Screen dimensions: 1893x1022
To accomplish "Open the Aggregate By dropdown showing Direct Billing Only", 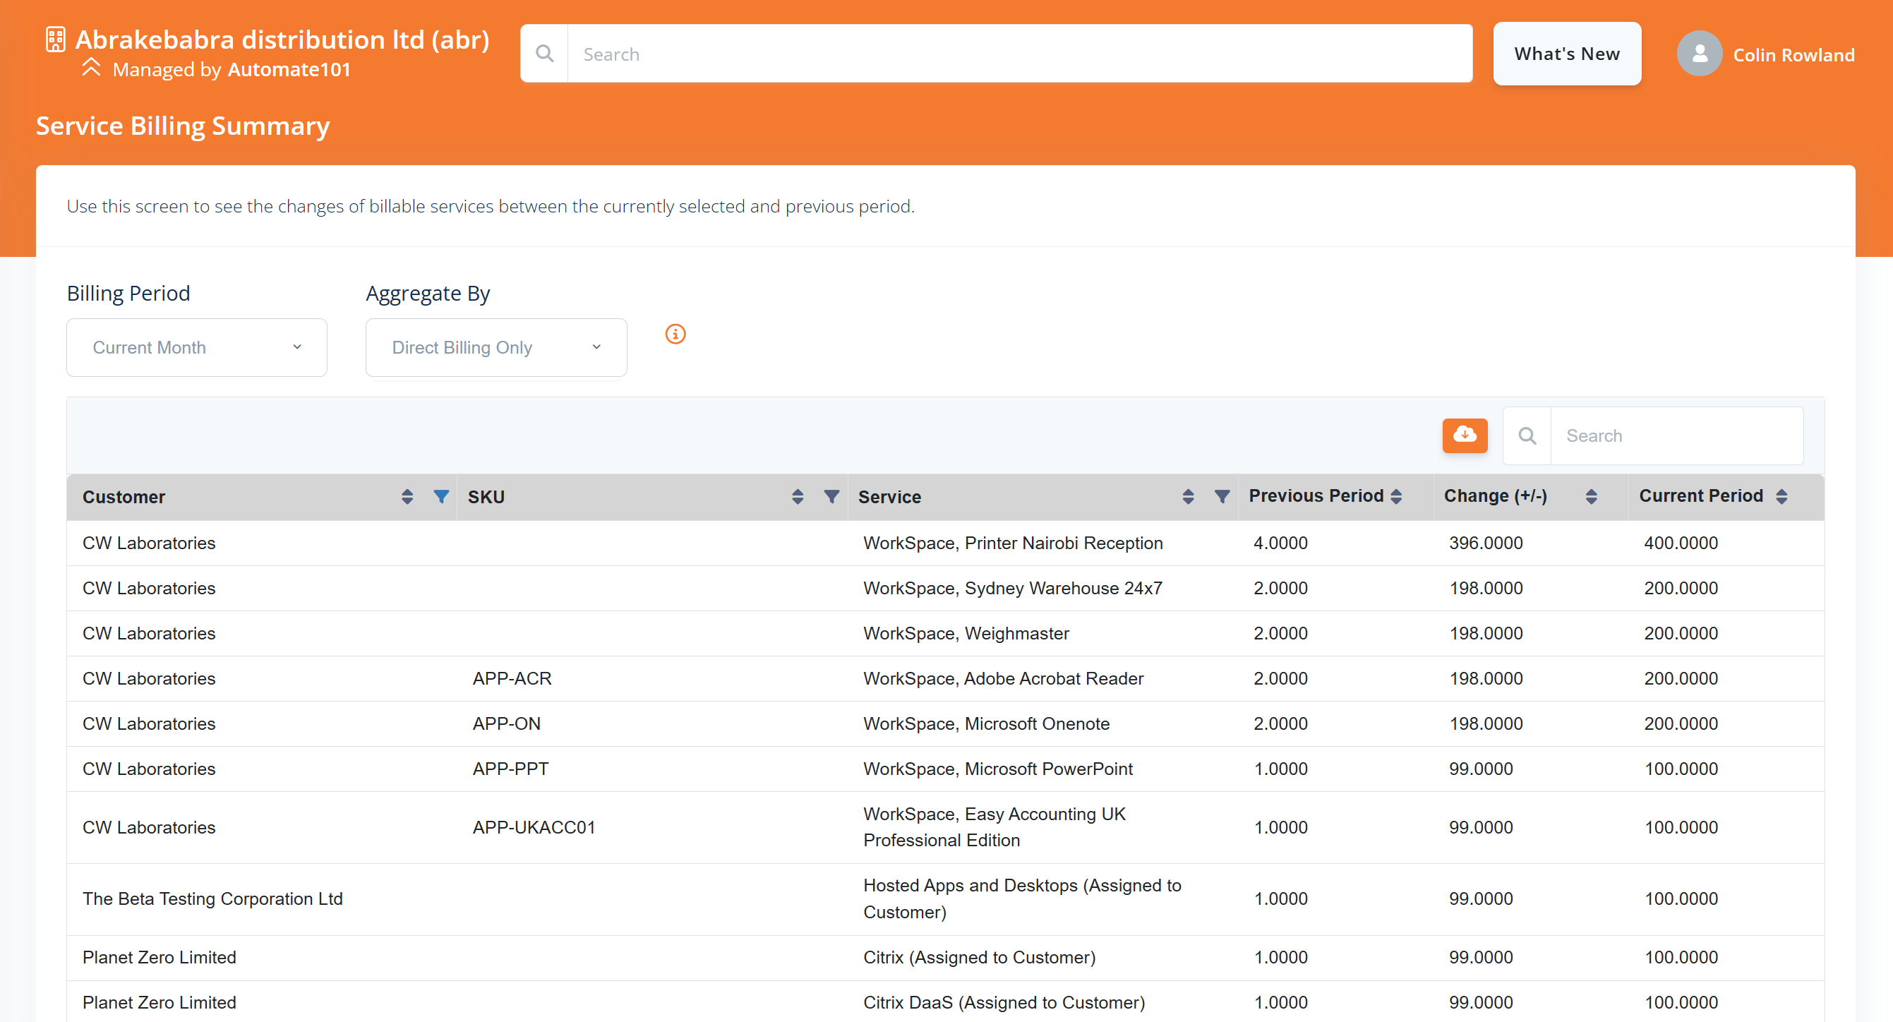I will (495, 347).
